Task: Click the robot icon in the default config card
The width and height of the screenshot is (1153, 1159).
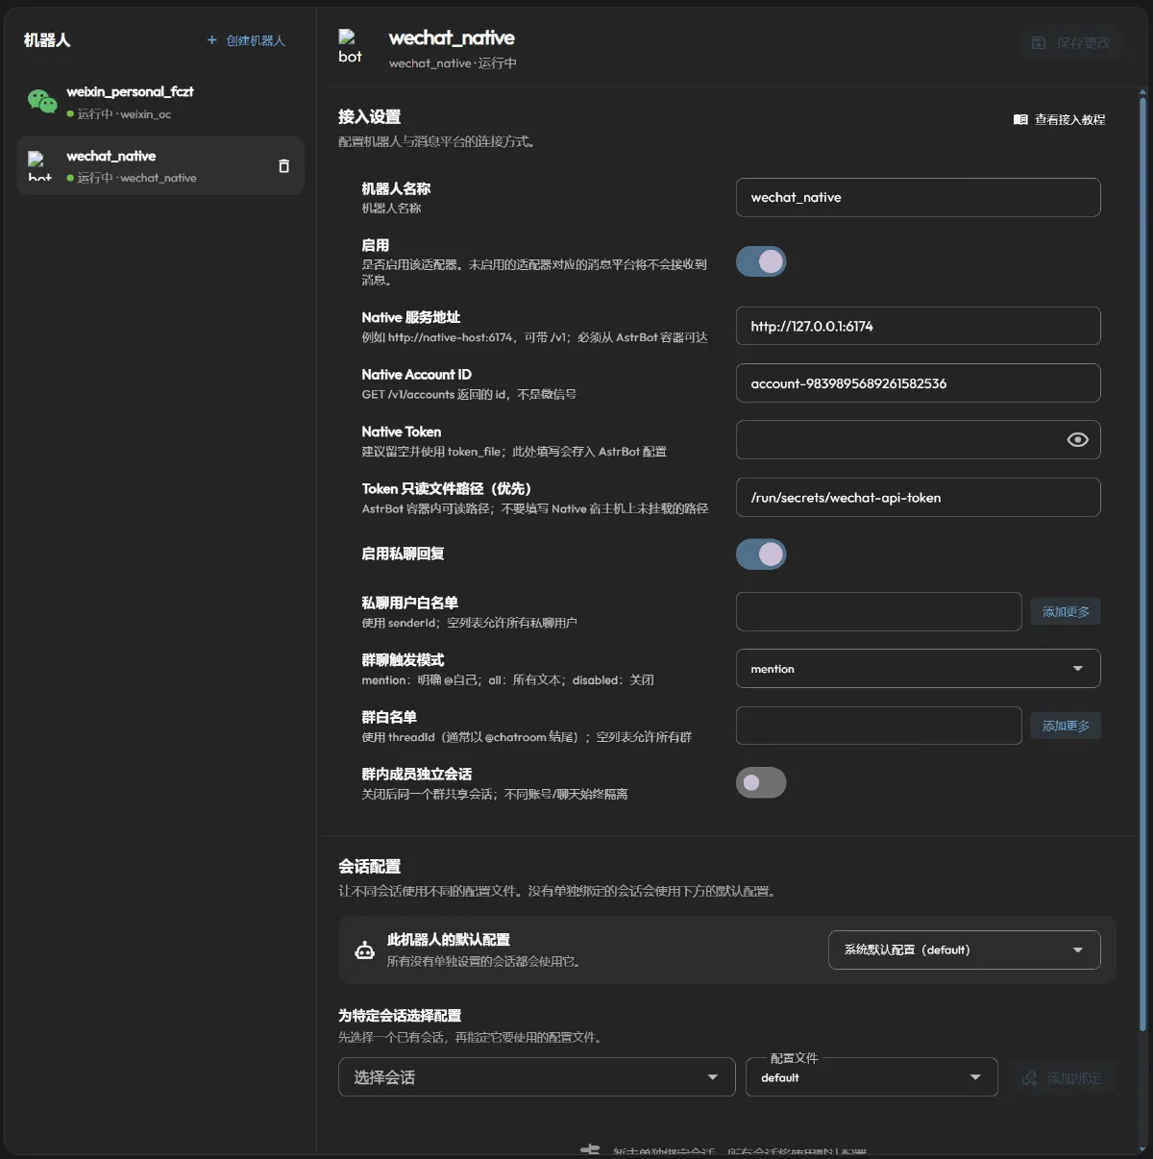Action: 365,950
